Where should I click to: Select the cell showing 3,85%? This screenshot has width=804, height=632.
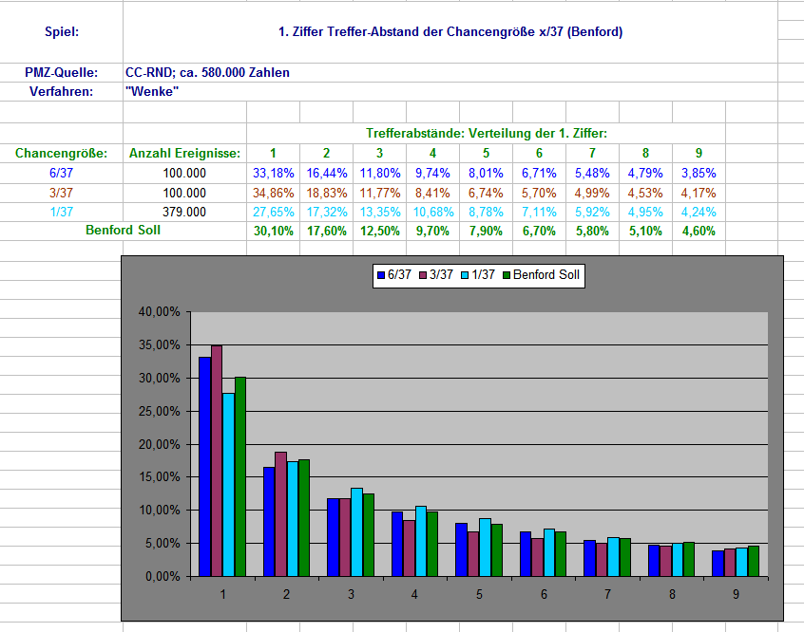699,173
